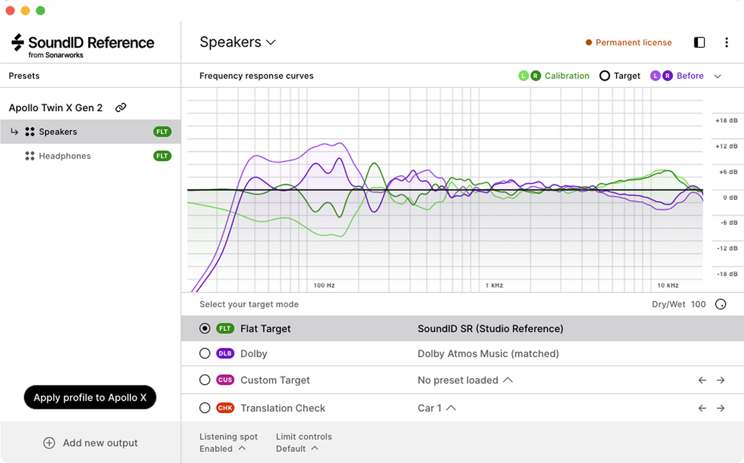
Task: Click the FLT badge on the Speakers output
Action: (x=162, y=131)
